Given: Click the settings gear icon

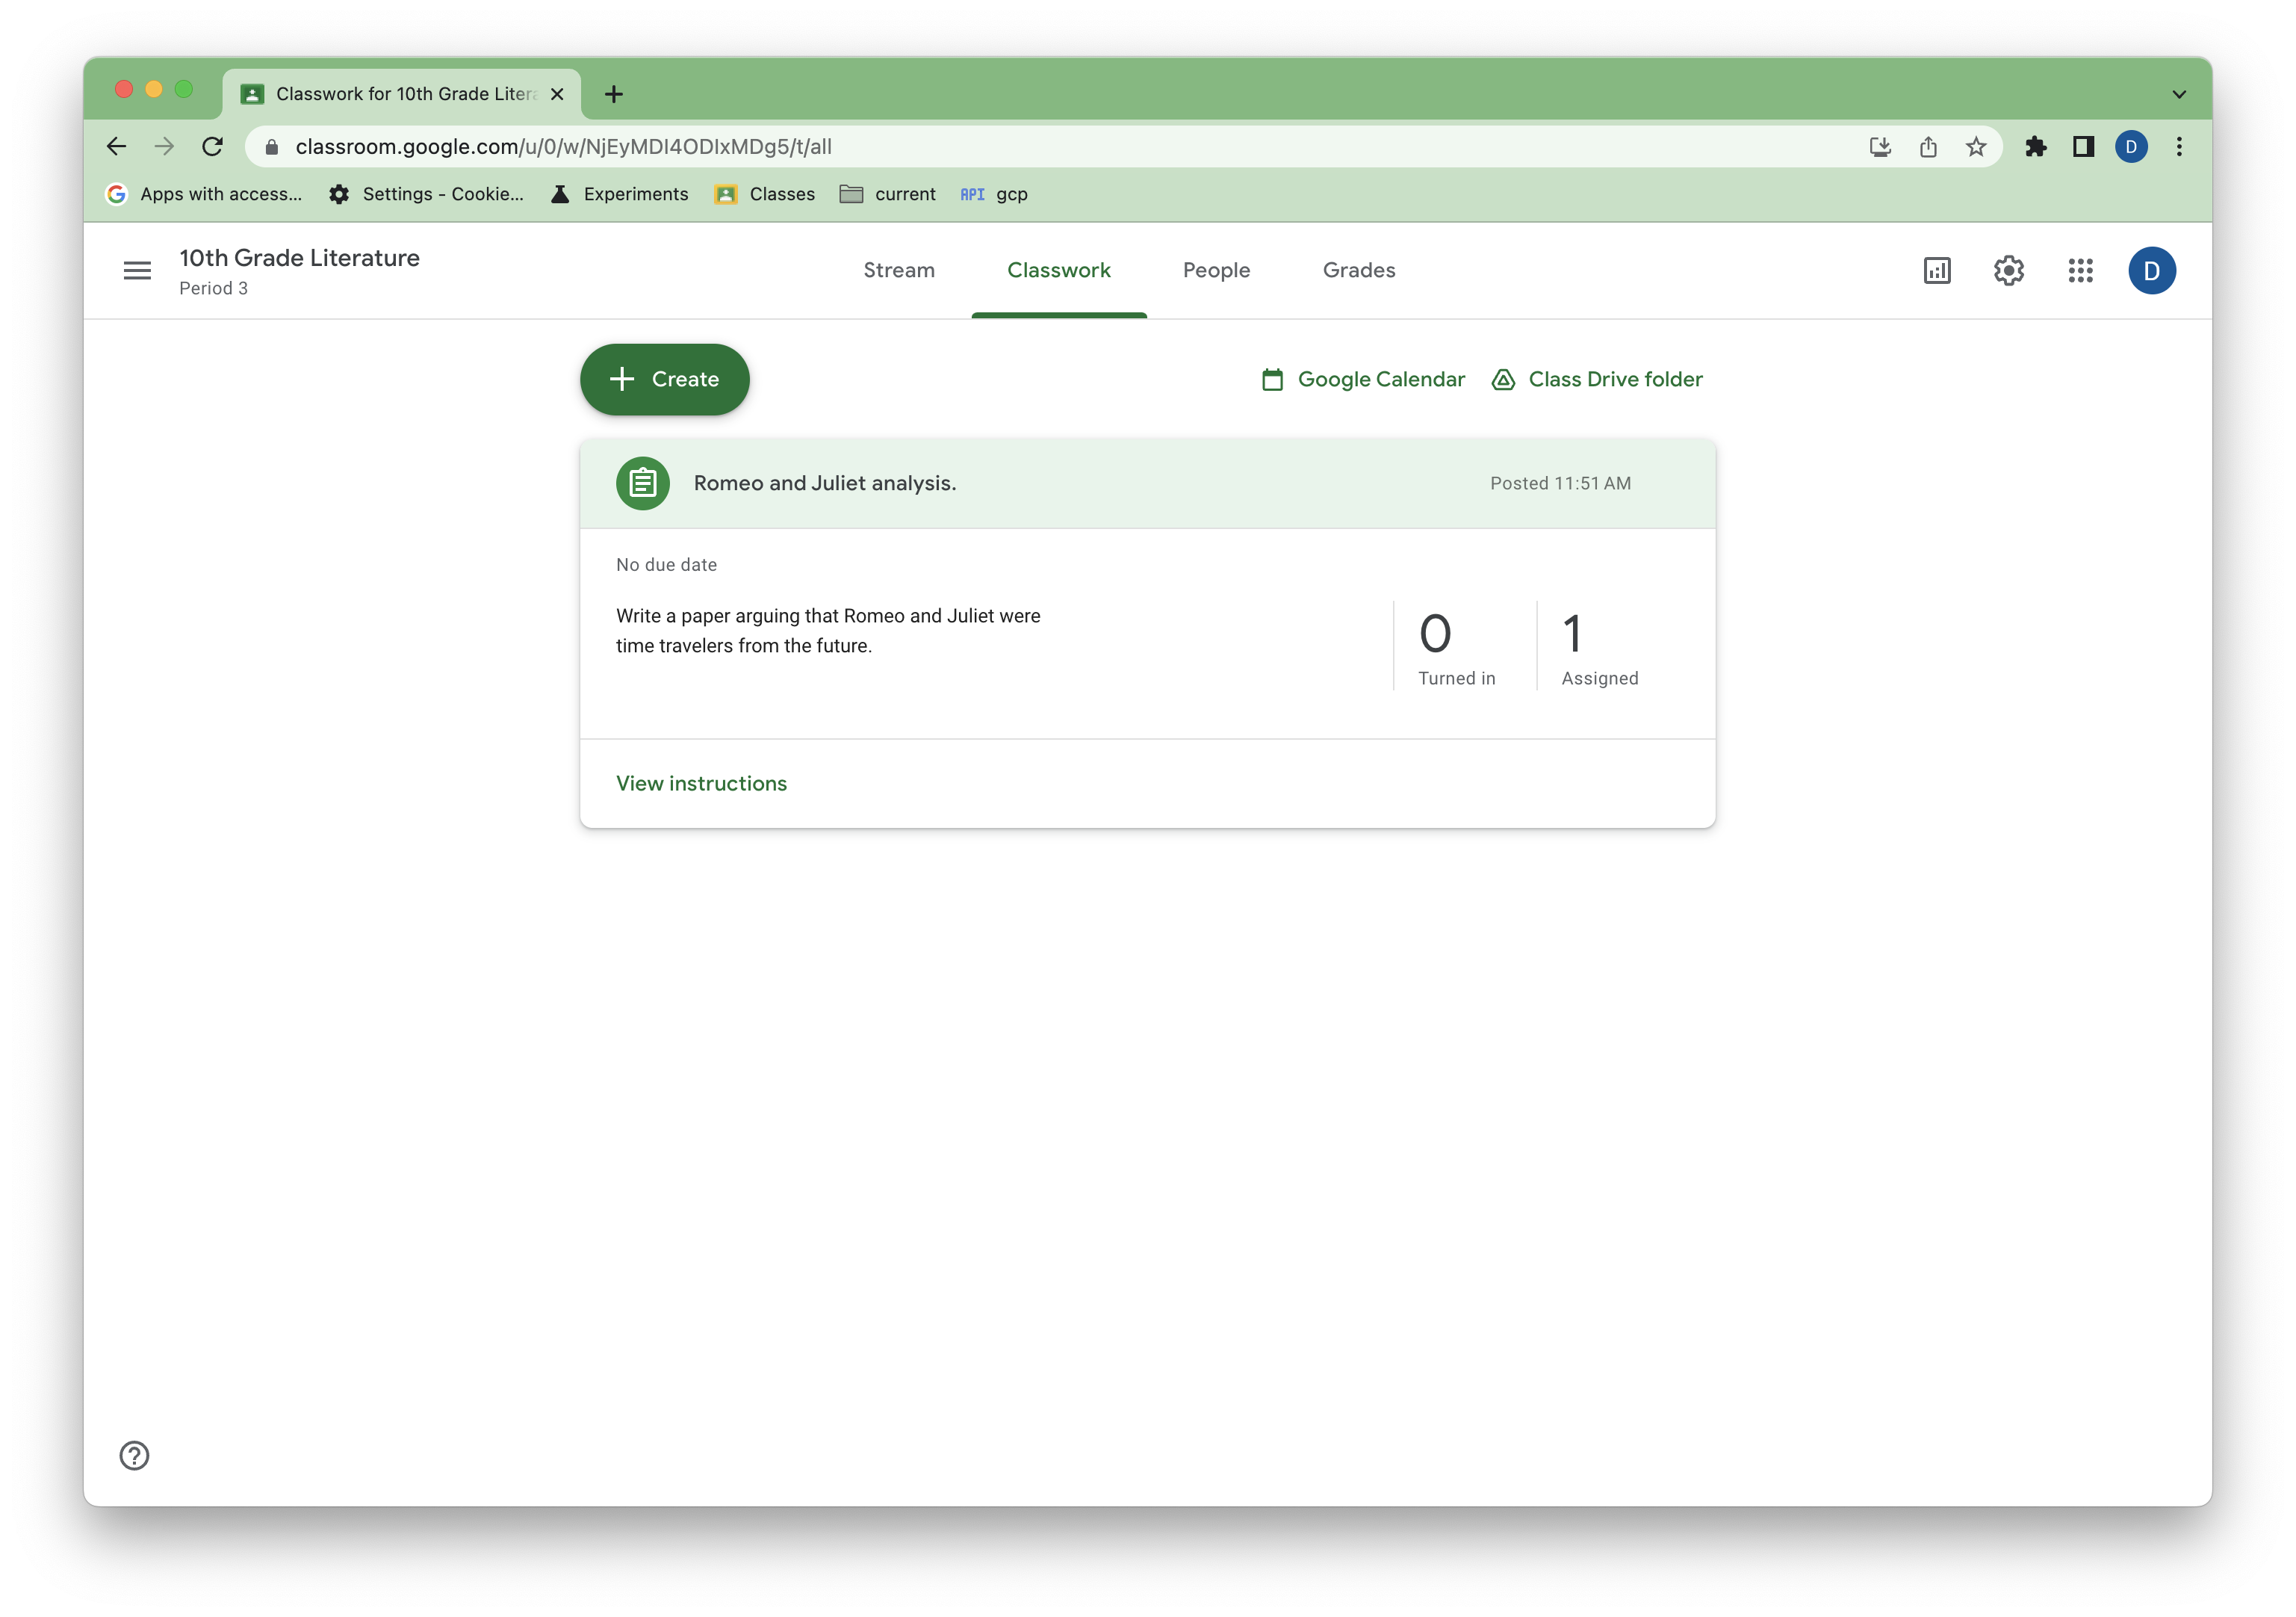Looking at the screenshot, I should pos(2009,270).
